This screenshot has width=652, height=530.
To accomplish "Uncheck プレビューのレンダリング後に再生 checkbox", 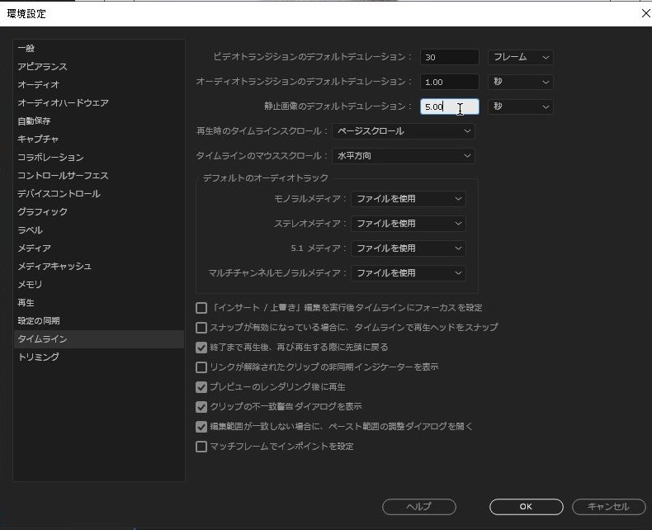I will [x=201, y=387].
